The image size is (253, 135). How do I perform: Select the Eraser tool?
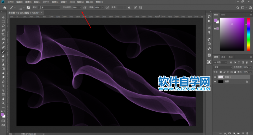click(x=3, y=64)
